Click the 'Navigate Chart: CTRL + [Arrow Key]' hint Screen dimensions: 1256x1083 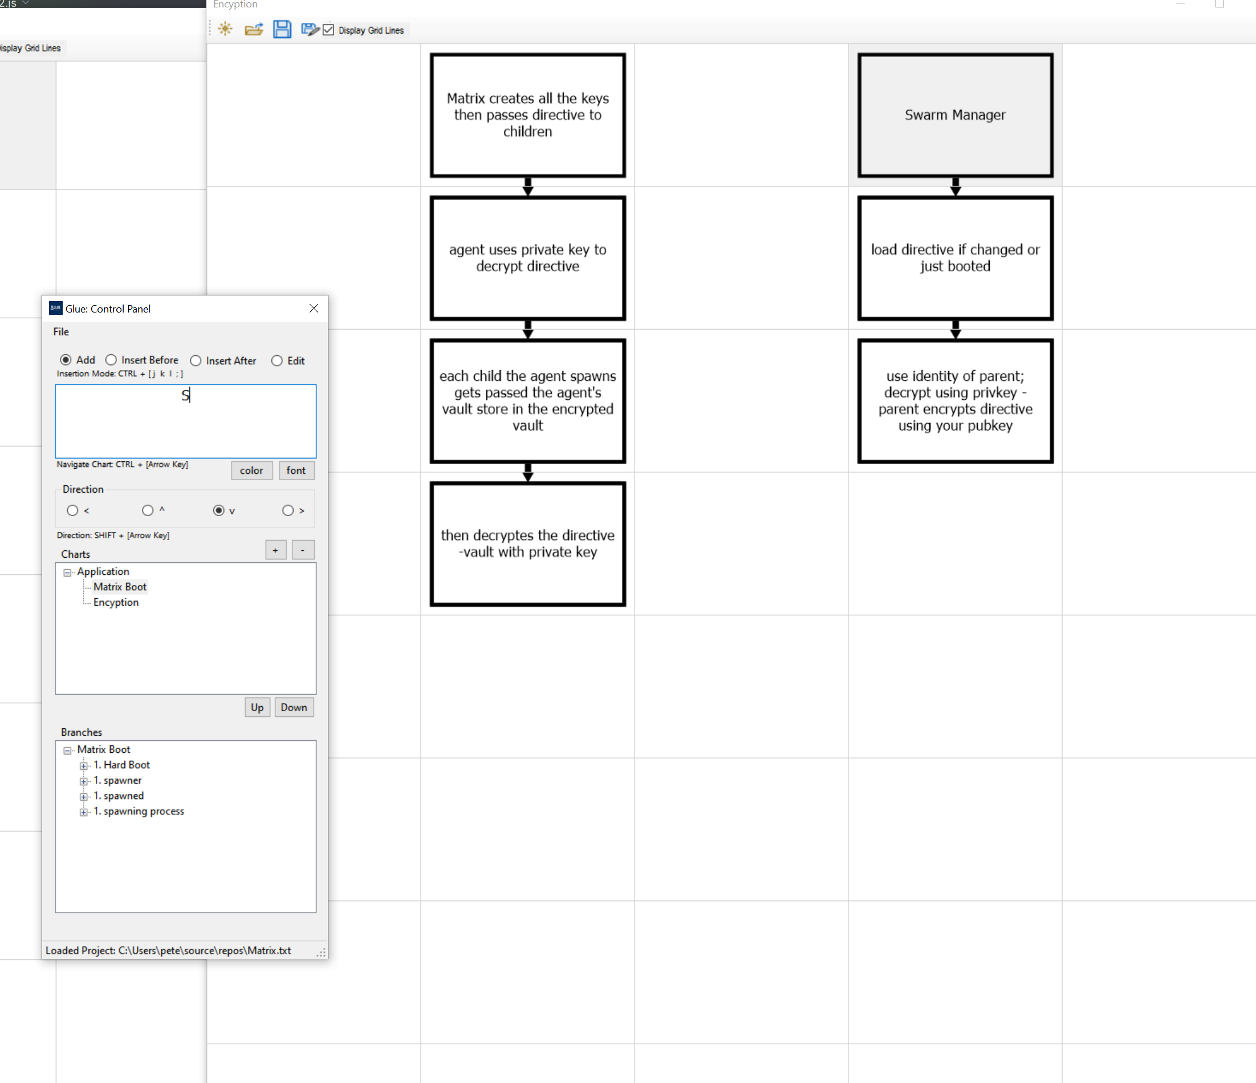(122, 464)
